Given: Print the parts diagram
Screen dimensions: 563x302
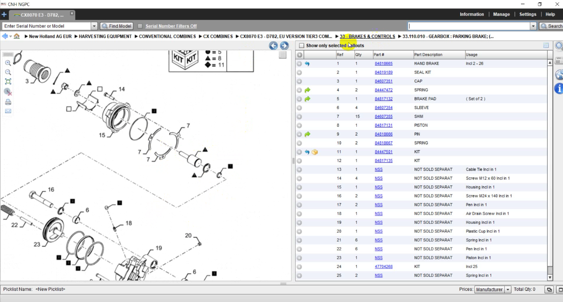Looking at the screenshot, I should point(8,102).
